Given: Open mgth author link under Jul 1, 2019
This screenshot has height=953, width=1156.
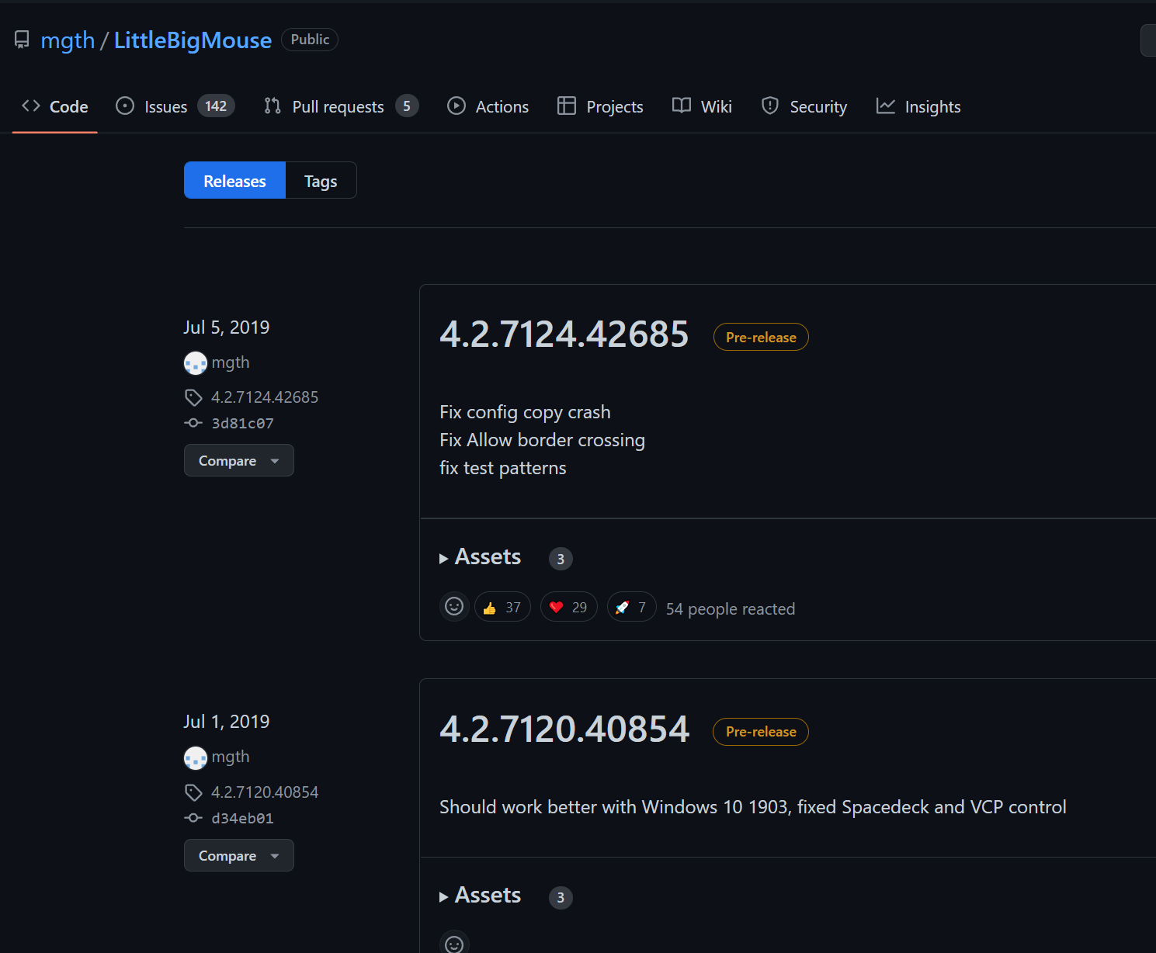Looking at the screenshot, I should 231,757.
